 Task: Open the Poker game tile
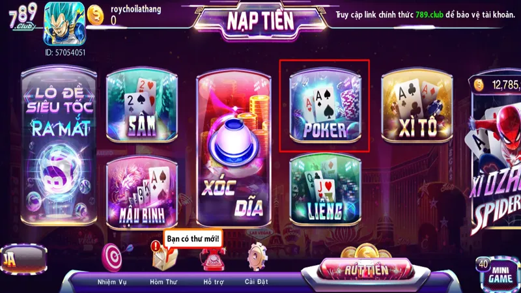click(x=325, y=105)
